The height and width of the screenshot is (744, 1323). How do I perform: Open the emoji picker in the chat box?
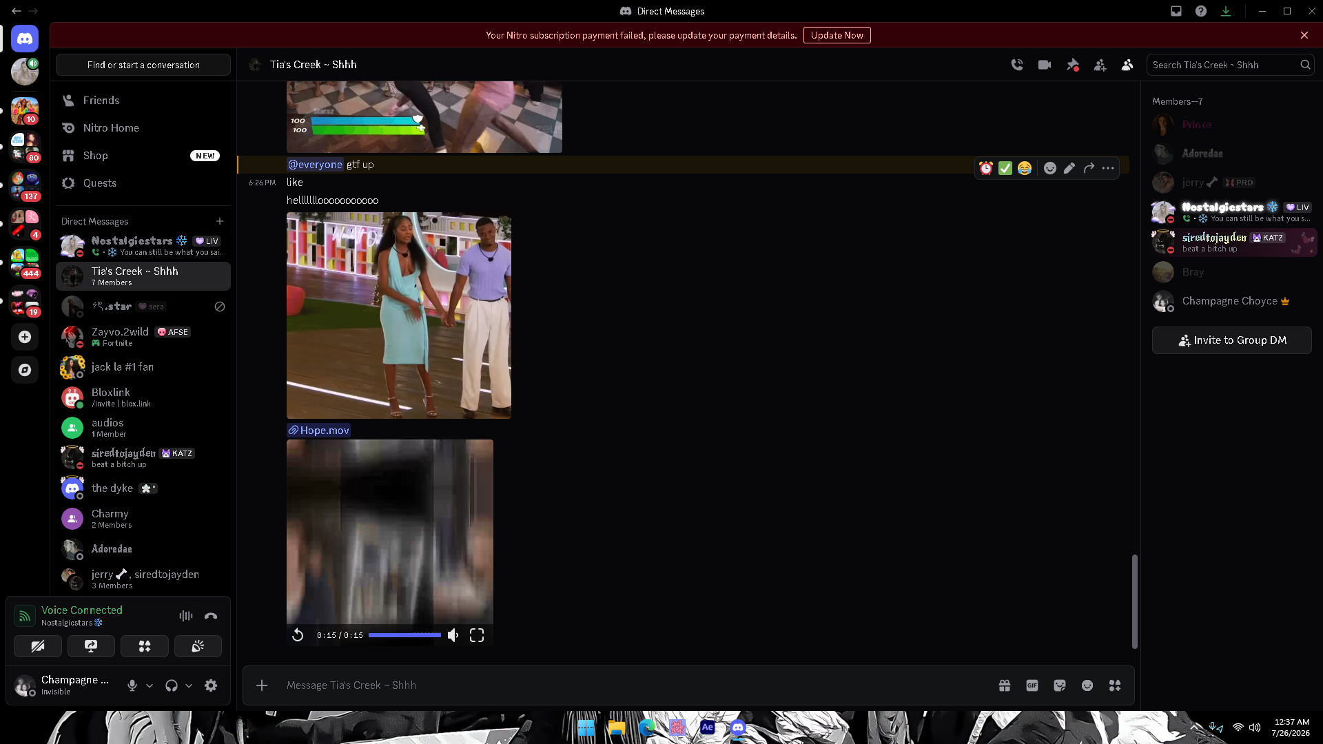(1087, 685)
